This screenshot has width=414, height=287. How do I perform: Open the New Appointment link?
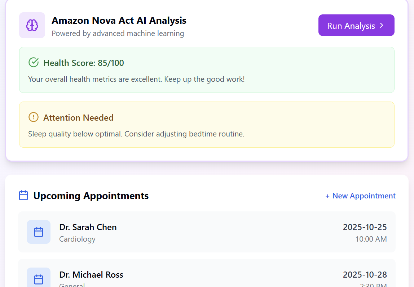[360, 196]
